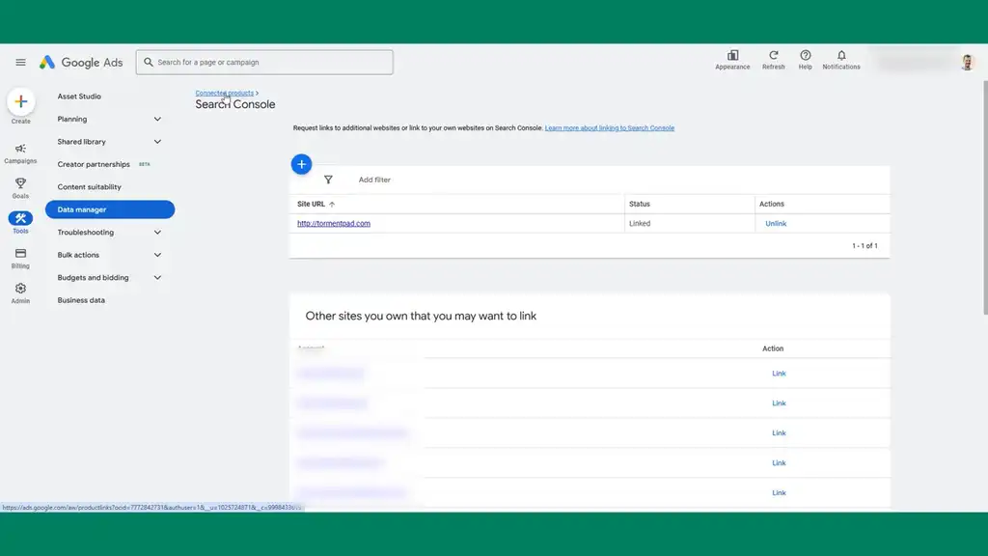Open the filter funnel icon
Screen dimensions: 988x556
[329, 180]
